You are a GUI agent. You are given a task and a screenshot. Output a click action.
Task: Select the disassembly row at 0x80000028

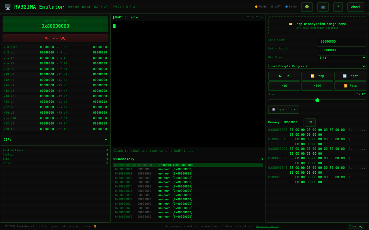coord(188,208)
